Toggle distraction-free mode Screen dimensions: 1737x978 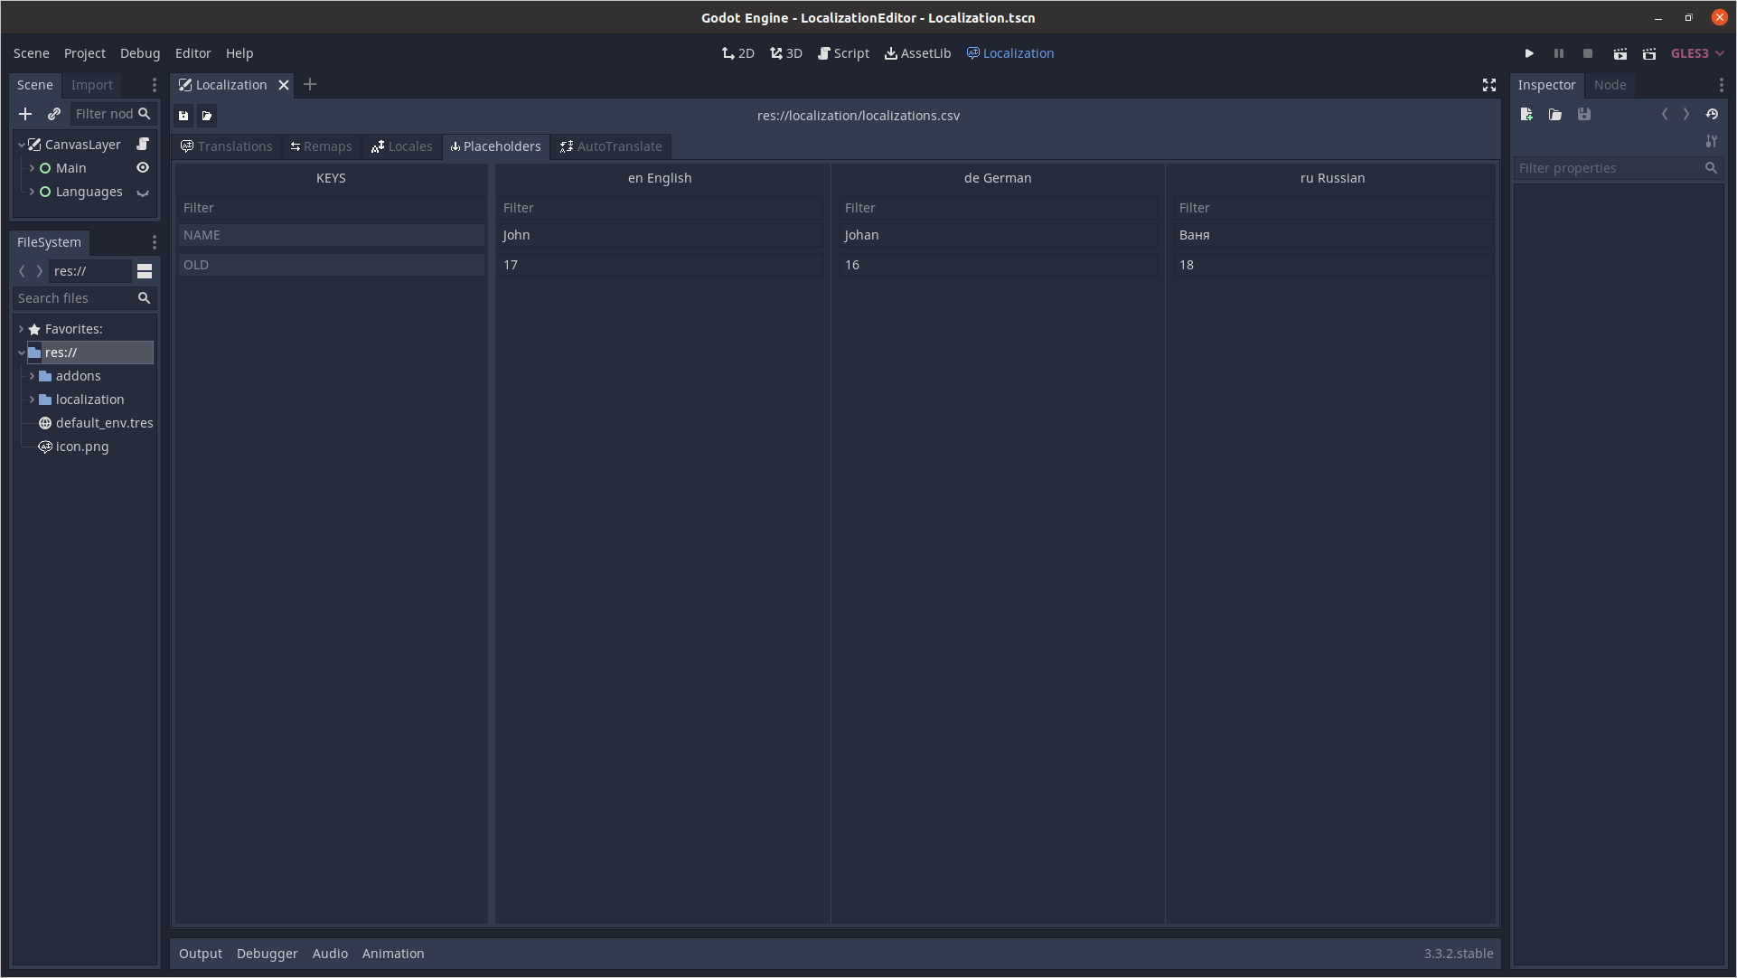tap(1489, 85)
